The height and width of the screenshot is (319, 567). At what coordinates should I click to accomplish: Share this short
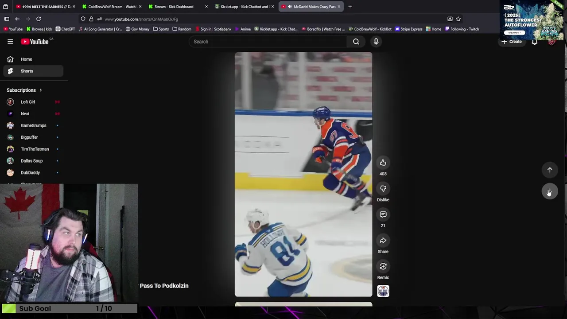[x=383, y=241]
